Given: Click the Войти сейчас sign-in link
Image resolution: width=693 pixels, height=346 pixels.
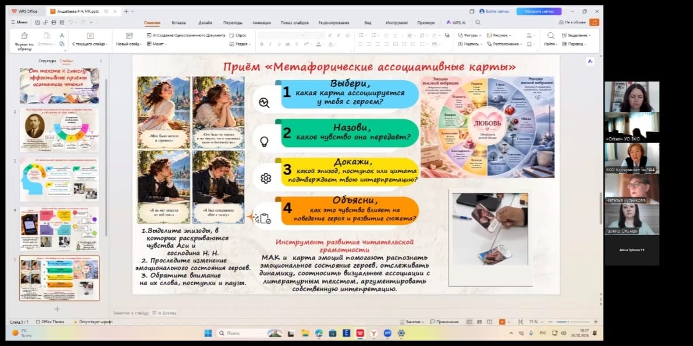Looking at the screenshot, I should pos(494,12).
